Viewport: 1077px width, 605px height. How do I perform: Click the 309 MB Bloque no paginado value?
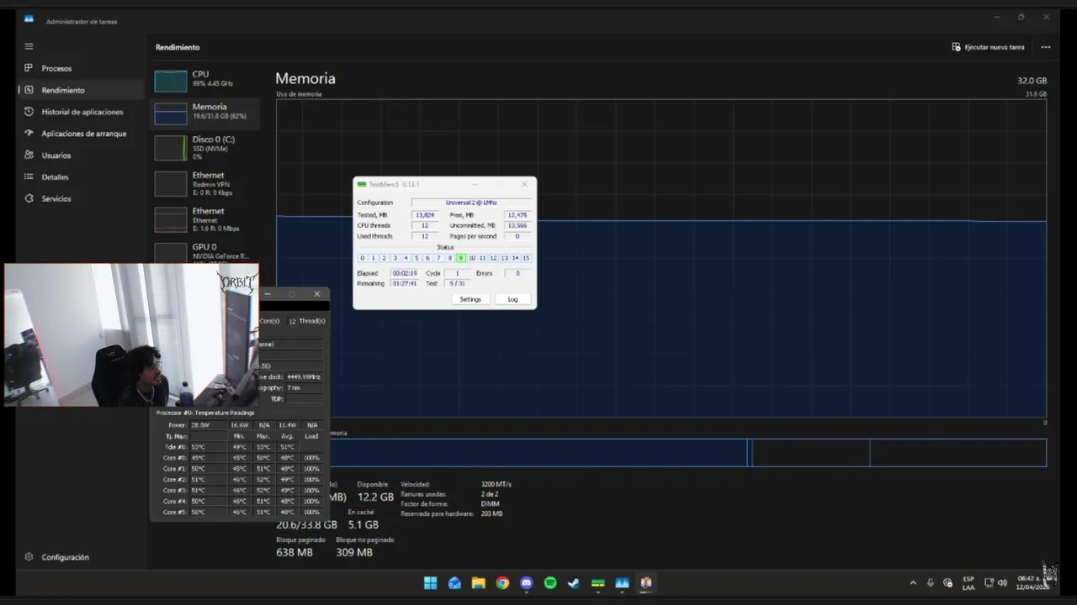(354, 552)
